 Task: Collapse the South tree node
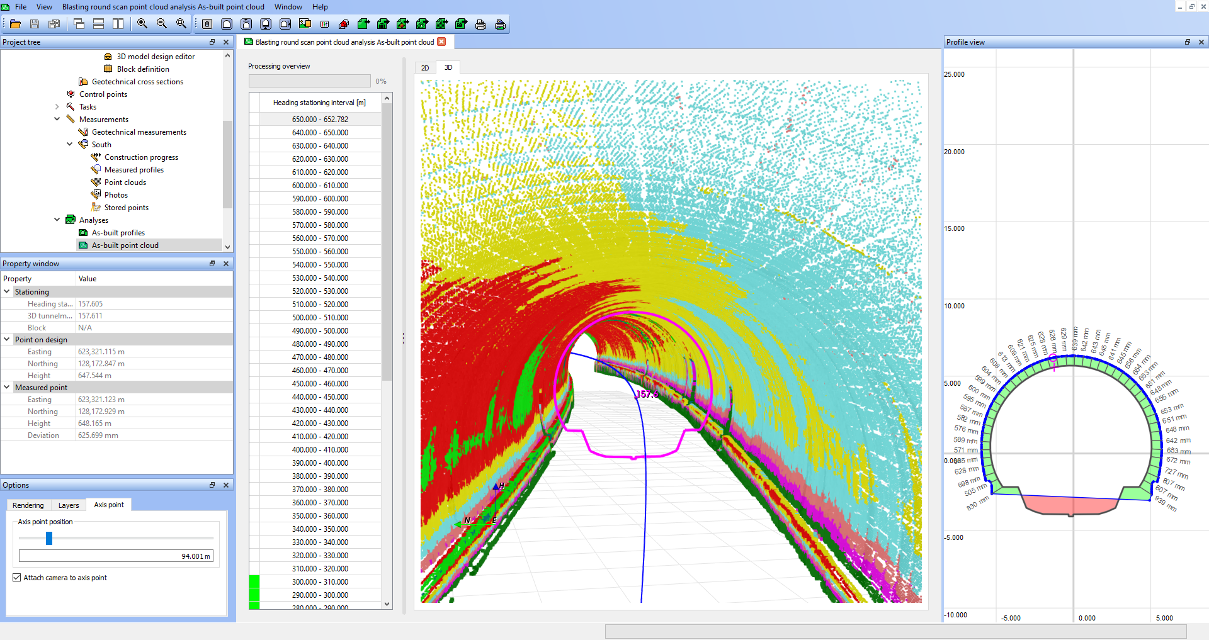tap(70, 144)
